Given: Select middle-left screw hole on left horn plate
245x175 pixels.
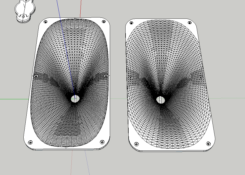Looking at the screenshot, I should click(x=36, y=76).
